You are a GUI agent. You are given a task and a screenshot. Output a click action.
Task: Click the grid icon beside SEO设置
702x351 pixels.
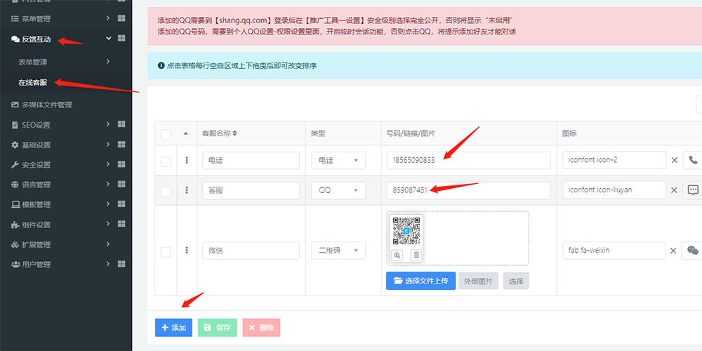pyautogui.click(x=121, y=125)
